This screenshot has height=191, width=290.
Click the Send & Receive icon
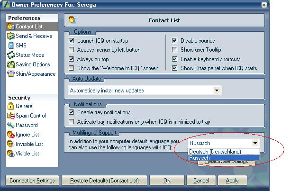click(11, 36)
